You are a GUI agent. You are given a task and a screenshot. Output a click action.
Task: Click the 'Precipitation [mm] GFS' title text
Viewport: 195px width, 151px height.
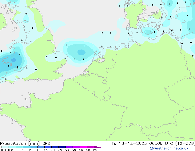25,144
